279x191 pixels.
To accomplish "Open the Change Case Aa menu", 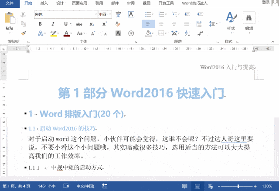I will (80, 34).
